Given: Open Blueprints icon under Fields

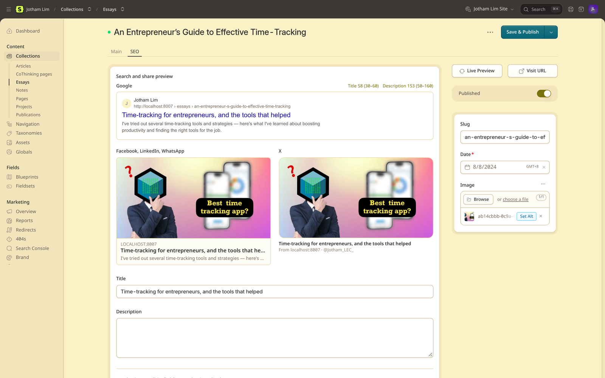Looking at the screenshot, I should [9, 177].
